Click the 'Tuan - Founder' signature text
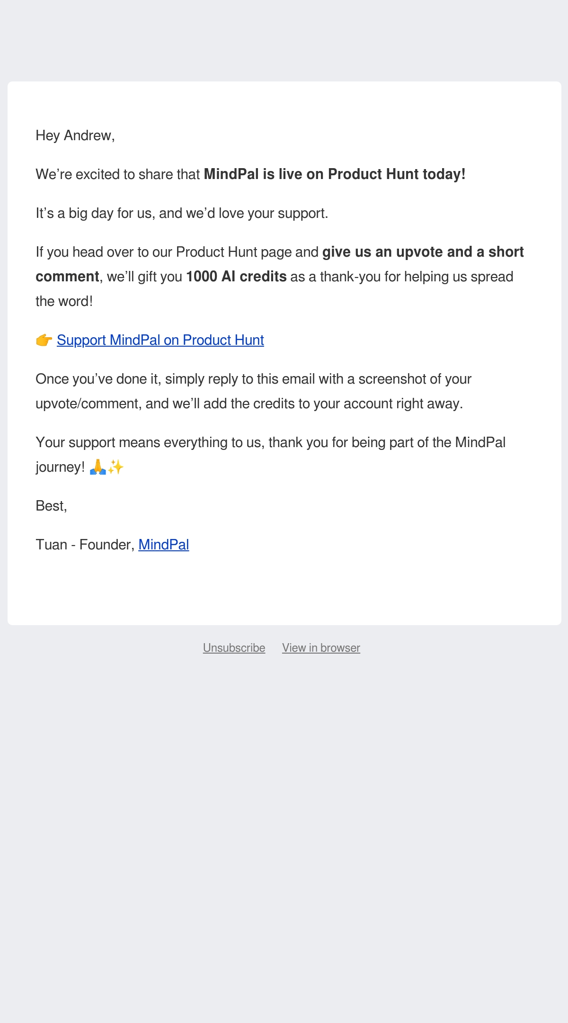This screenshot has width=568, height=1023. [85, 545]
